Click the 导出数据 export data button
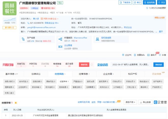Screen dimensions: 168x119 pos(146,102)
